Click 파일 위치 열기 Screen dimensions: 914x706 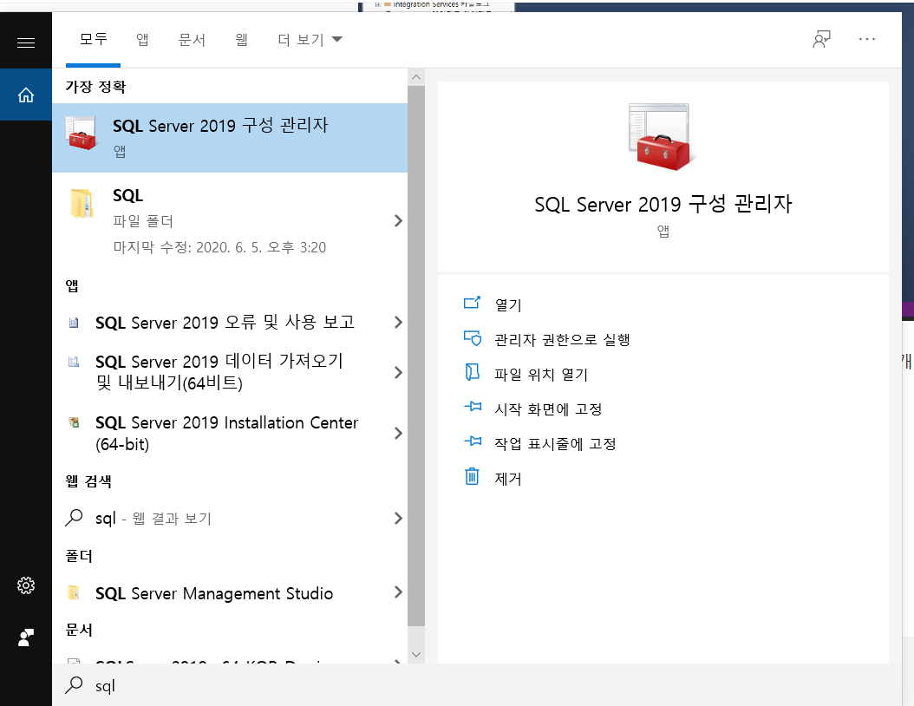pos(541,374)
